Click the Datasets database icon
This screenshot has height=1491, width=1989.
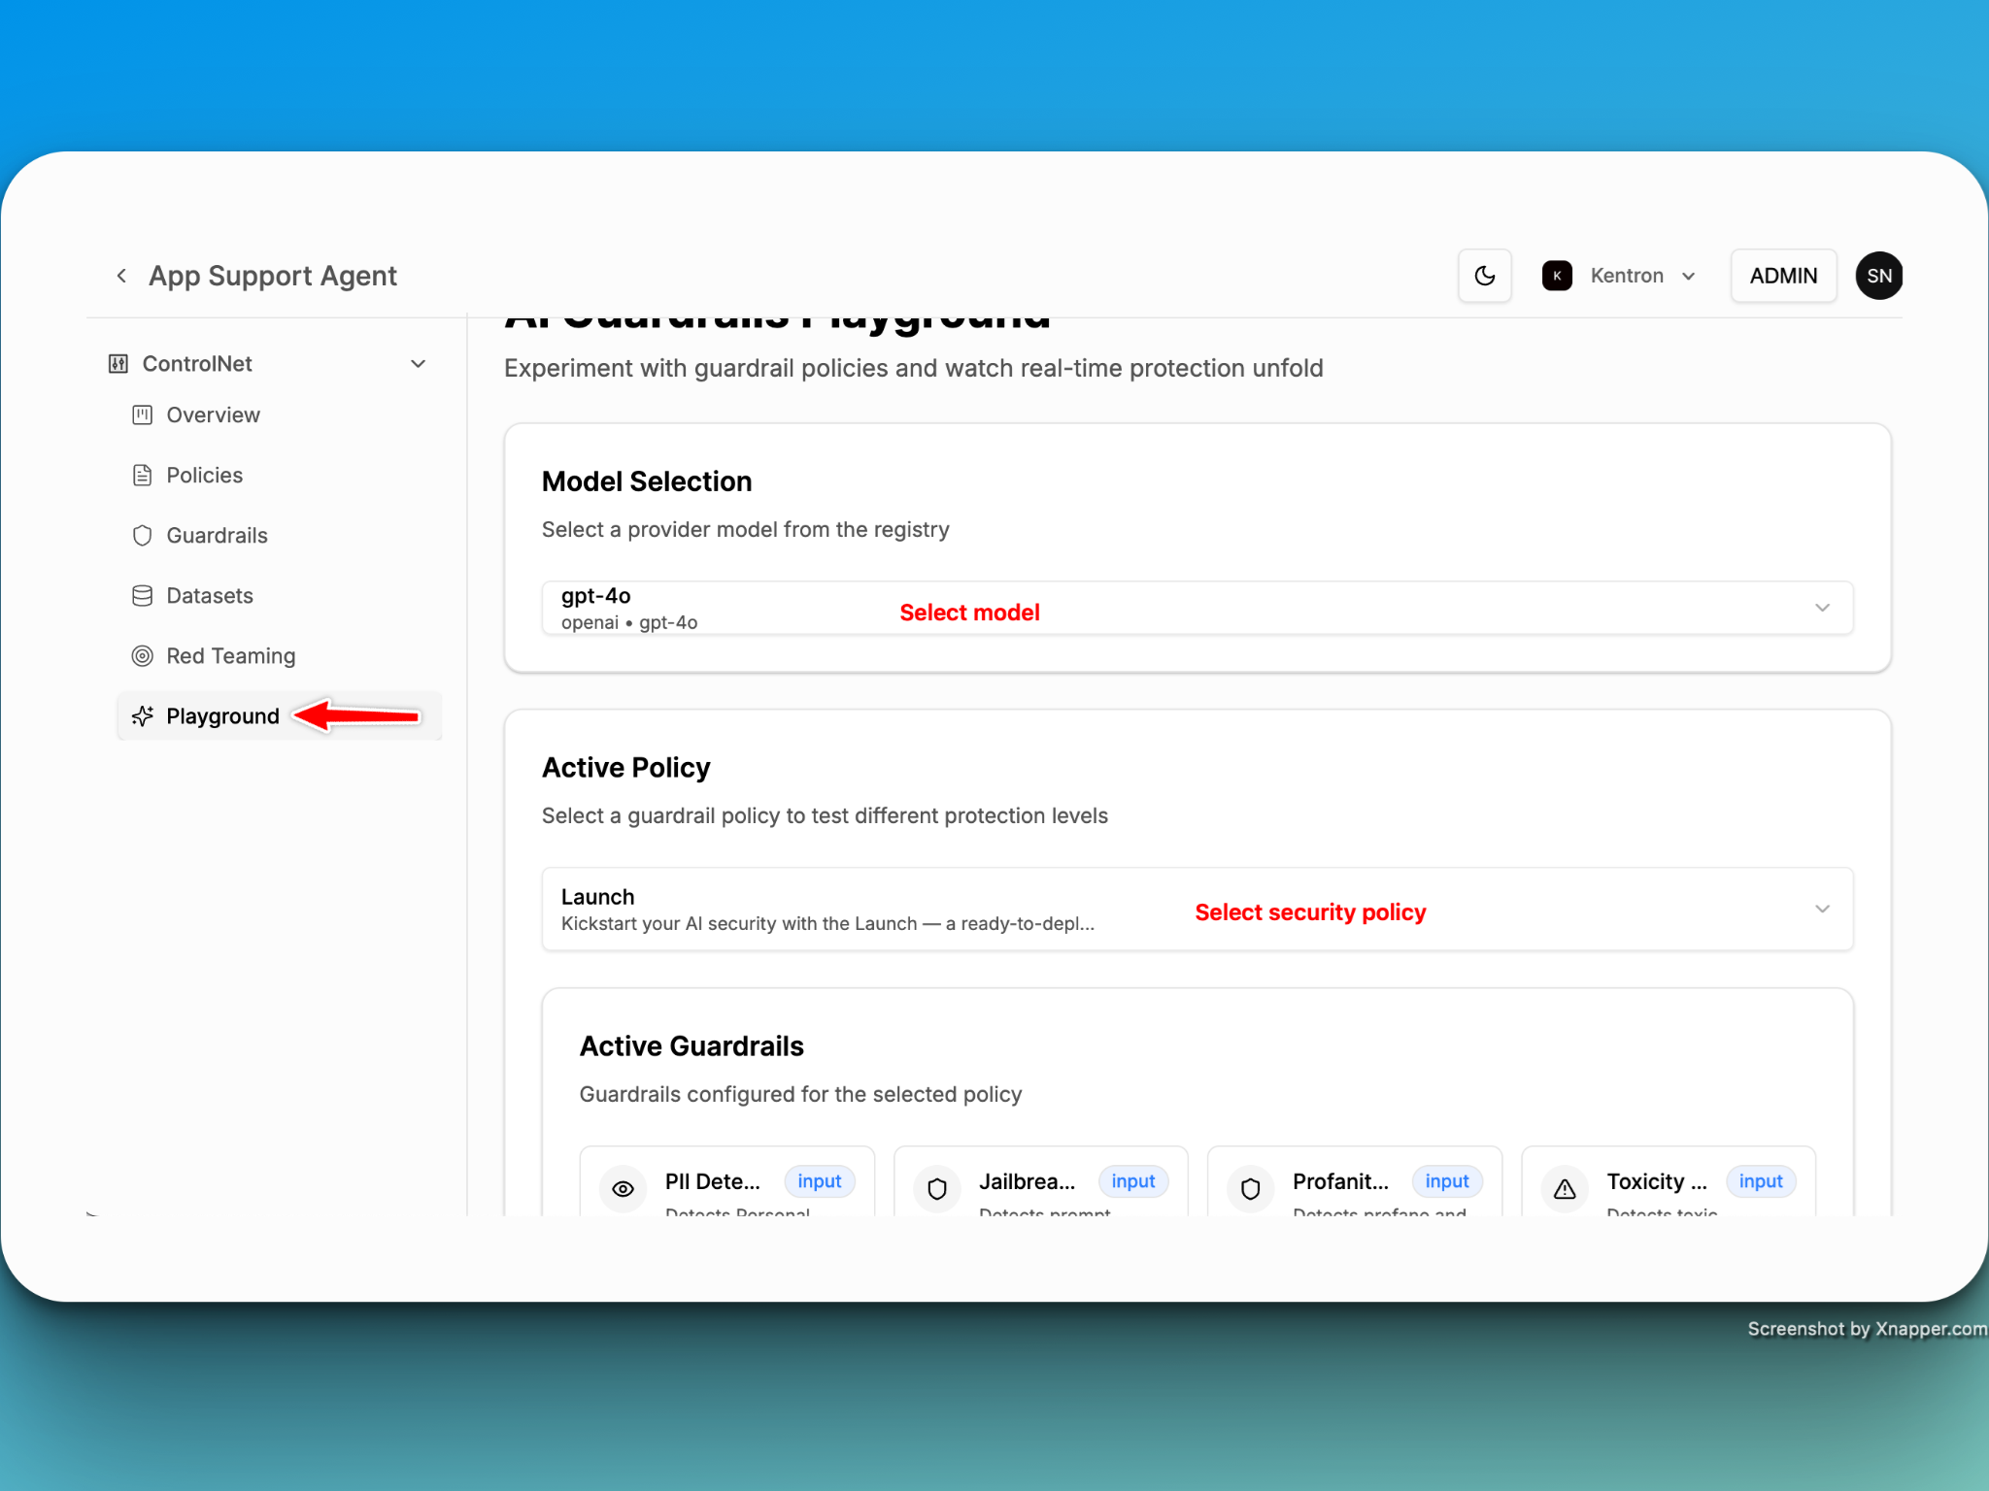click(x=142, y=596)
